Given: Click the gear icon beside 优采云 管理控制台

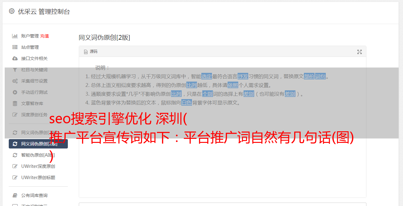Looking at the screenshot, I should (x=12, y=11).
